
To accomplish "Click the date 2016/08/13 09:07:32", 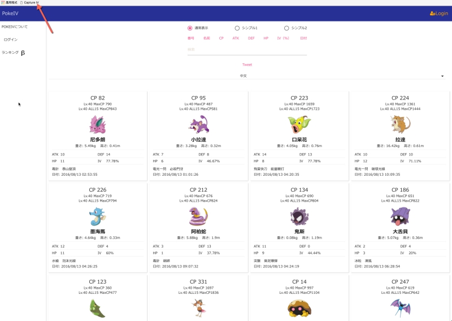I will 180,267.
